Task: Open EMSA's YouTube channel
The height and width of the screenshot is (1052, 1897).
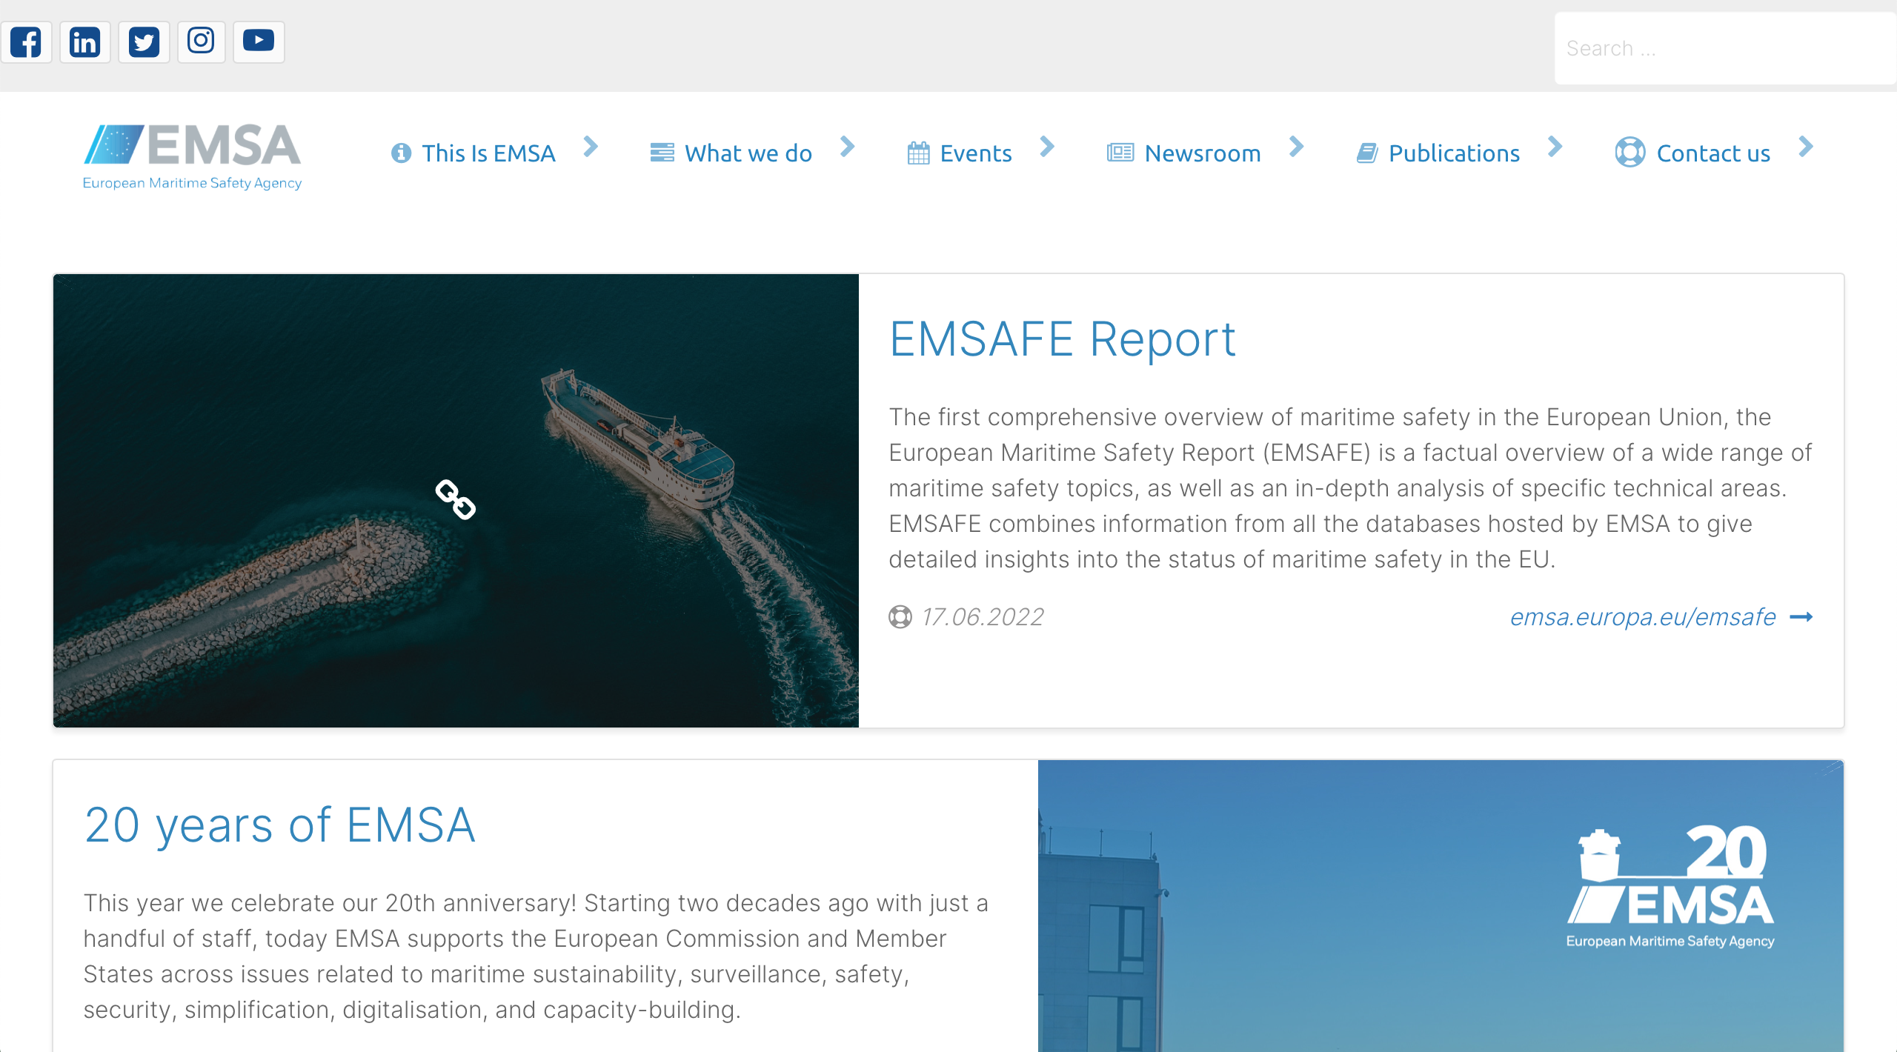Action: click(259, 41)
